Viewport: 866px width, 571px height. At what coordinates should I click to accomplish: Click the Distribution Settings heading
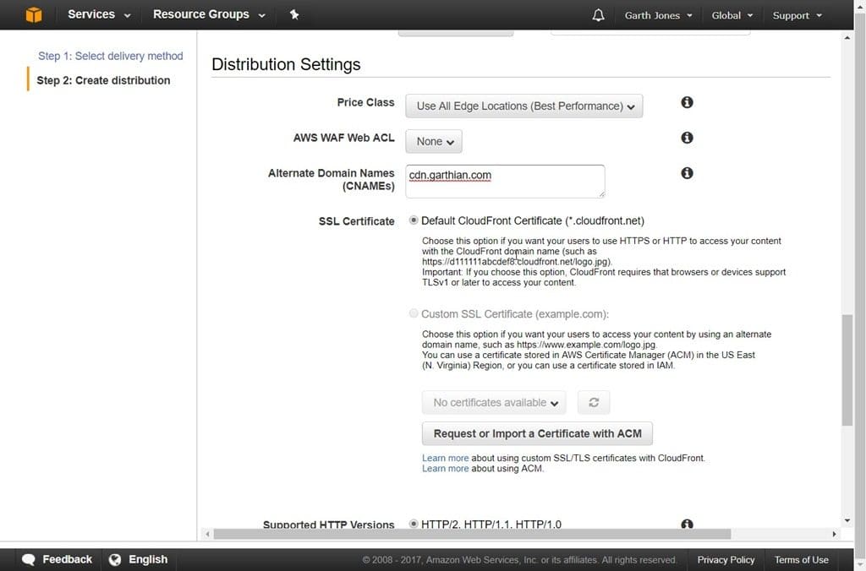click(286, 64)
